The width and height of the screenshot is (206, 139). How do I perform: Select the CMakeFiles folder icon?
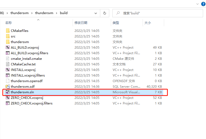pyautogui.click(x=8, y=31)
